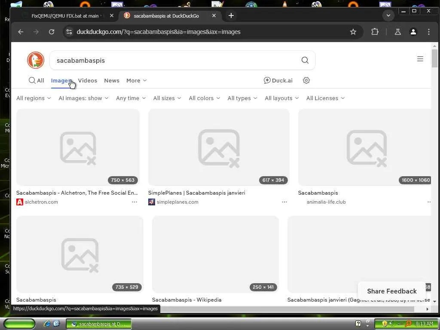The image size is (440, 330).
Task: Click the simpleplanes.com source link
Action: pyautogui.click(x=177, y=202)
